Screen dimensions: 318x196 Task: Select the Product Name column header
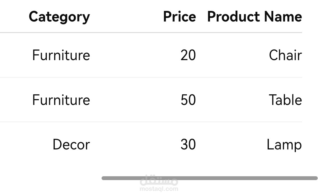254,17
